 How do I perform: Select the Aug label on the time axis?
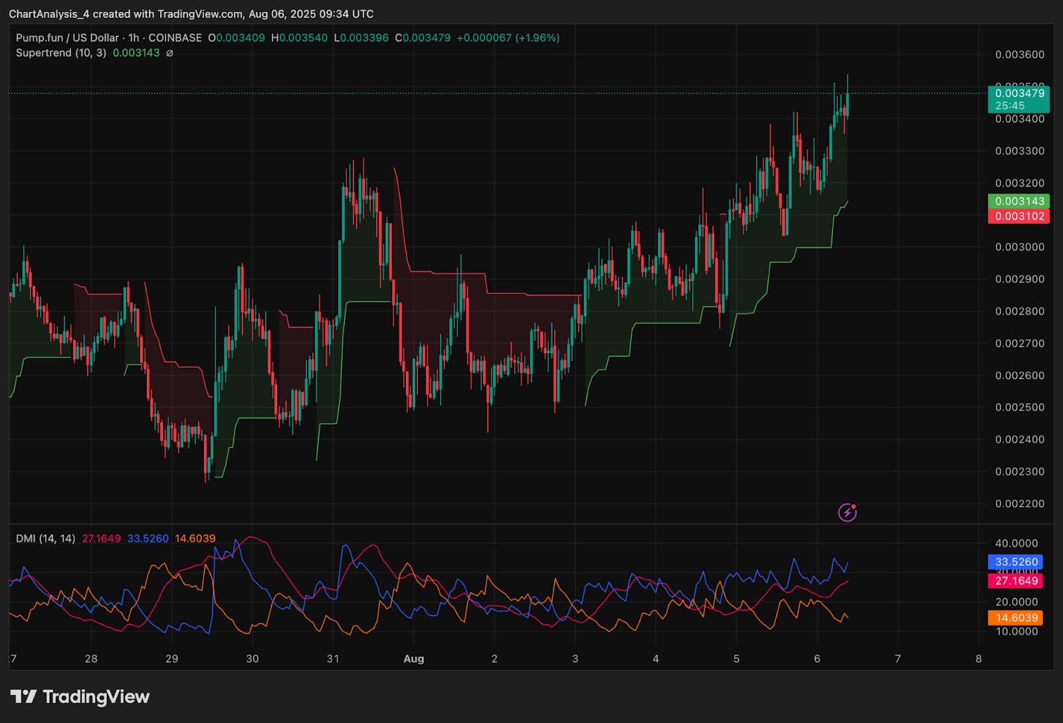click(414, 659)
